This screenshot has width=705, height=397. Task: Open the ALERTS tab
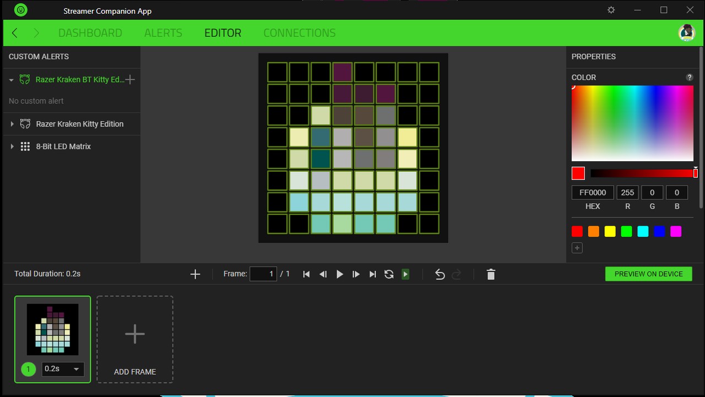pyautogui.click(x=163, y=33)
